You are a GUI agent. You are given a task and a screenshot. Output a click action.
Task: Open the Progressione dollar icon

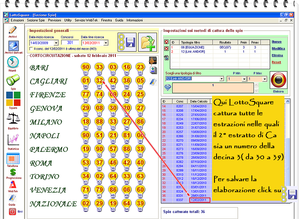click(13, 172)
